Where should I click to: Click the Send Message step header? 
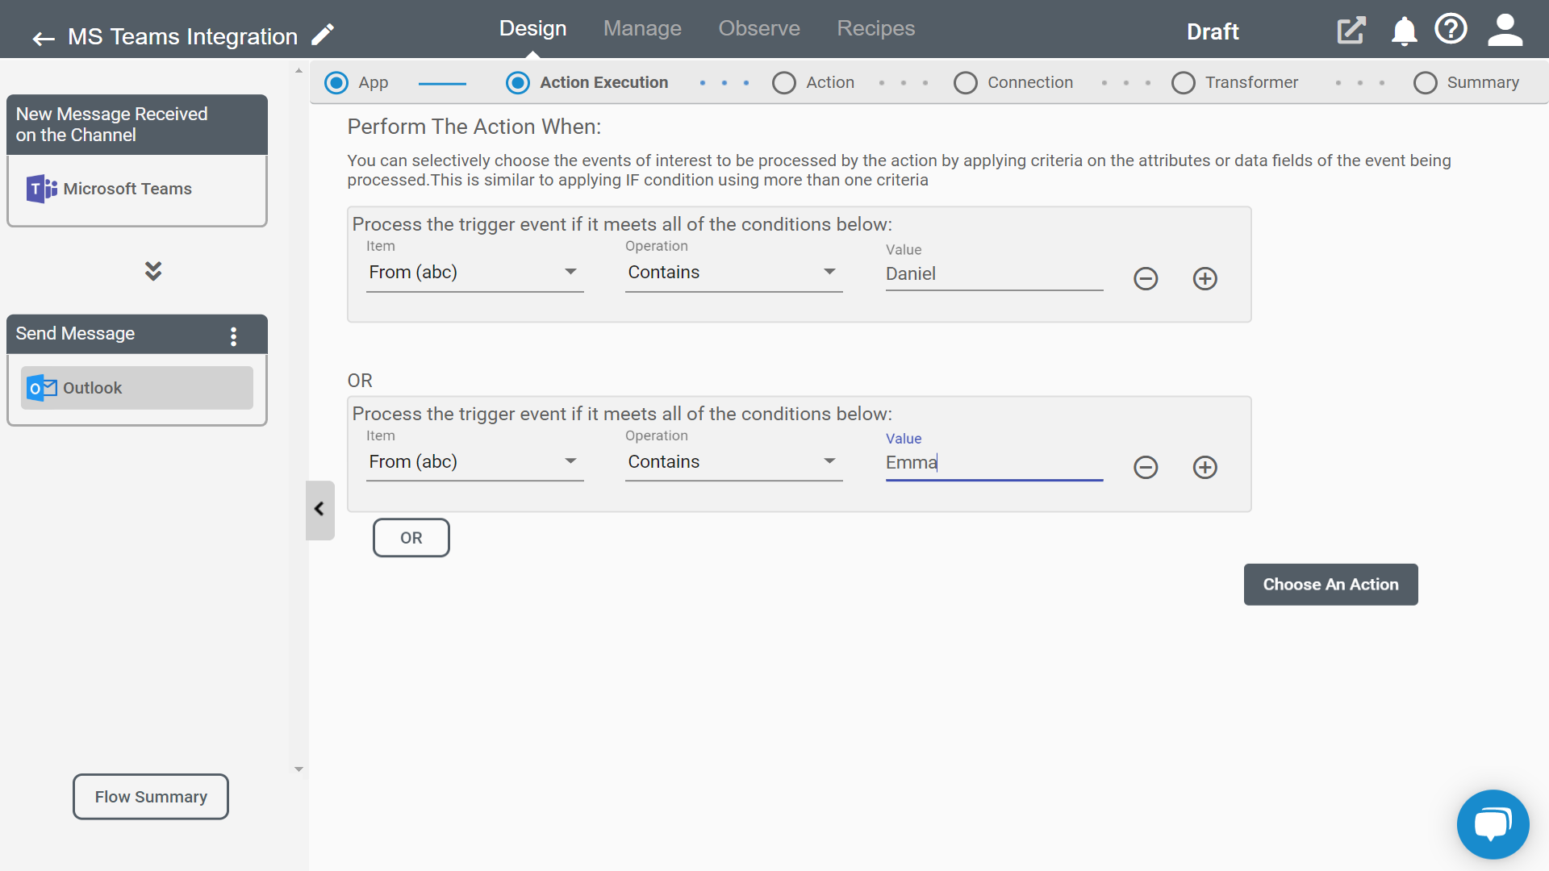(136, 334)
